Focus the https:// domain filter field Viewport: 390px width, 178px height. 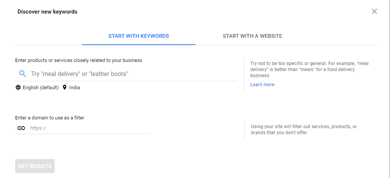(x=89, y=128)
